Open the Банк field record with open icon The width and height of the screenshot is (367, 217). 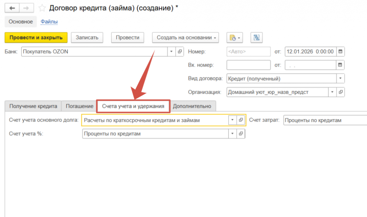[180, 51]
